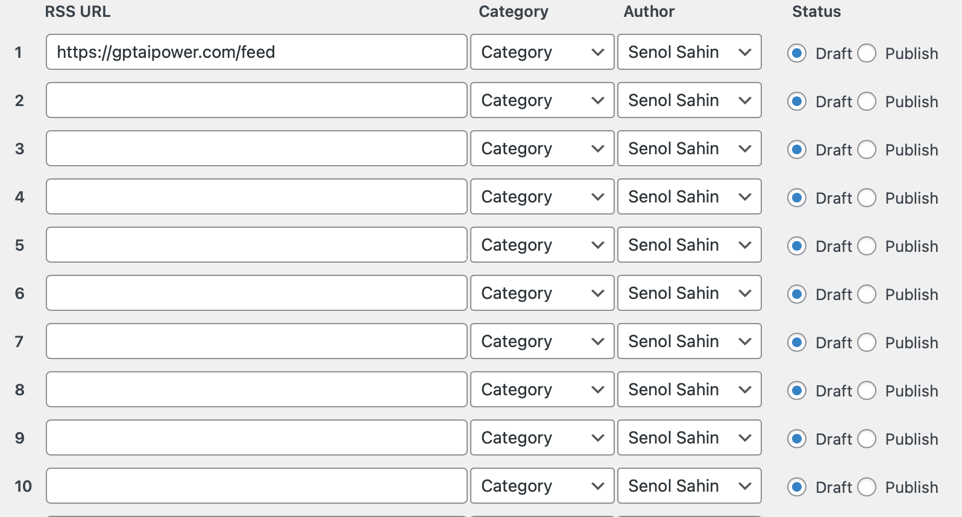Focus the RSS URL field in row 2
Image resolution: width=962 pixels, height=517 pixels.
(x=256, y=101)
